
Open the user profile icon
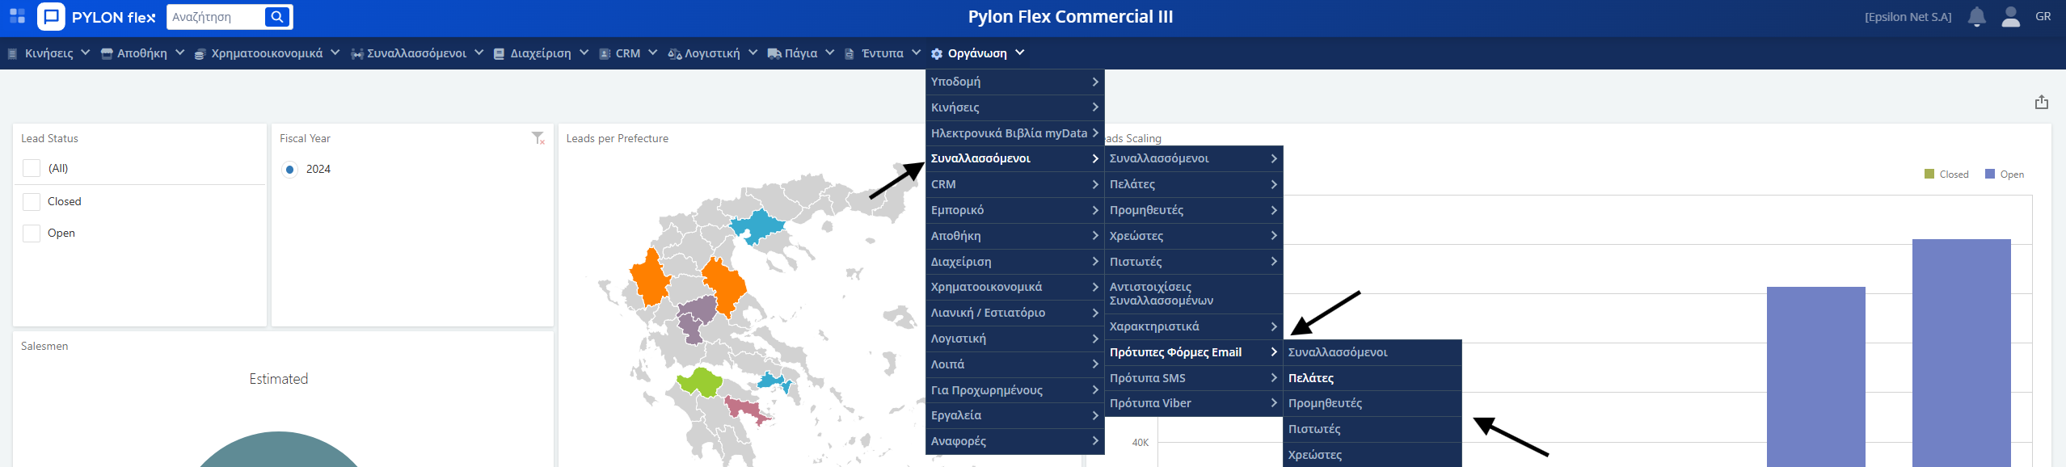click(x=2011, y=17)
